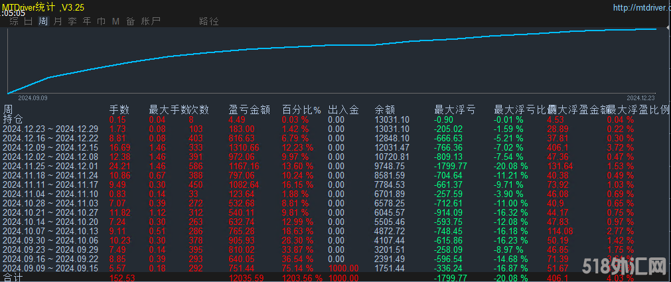Screen dimensions: 671x282
Task: Click the 余额 column header
Action: point(385,110)
